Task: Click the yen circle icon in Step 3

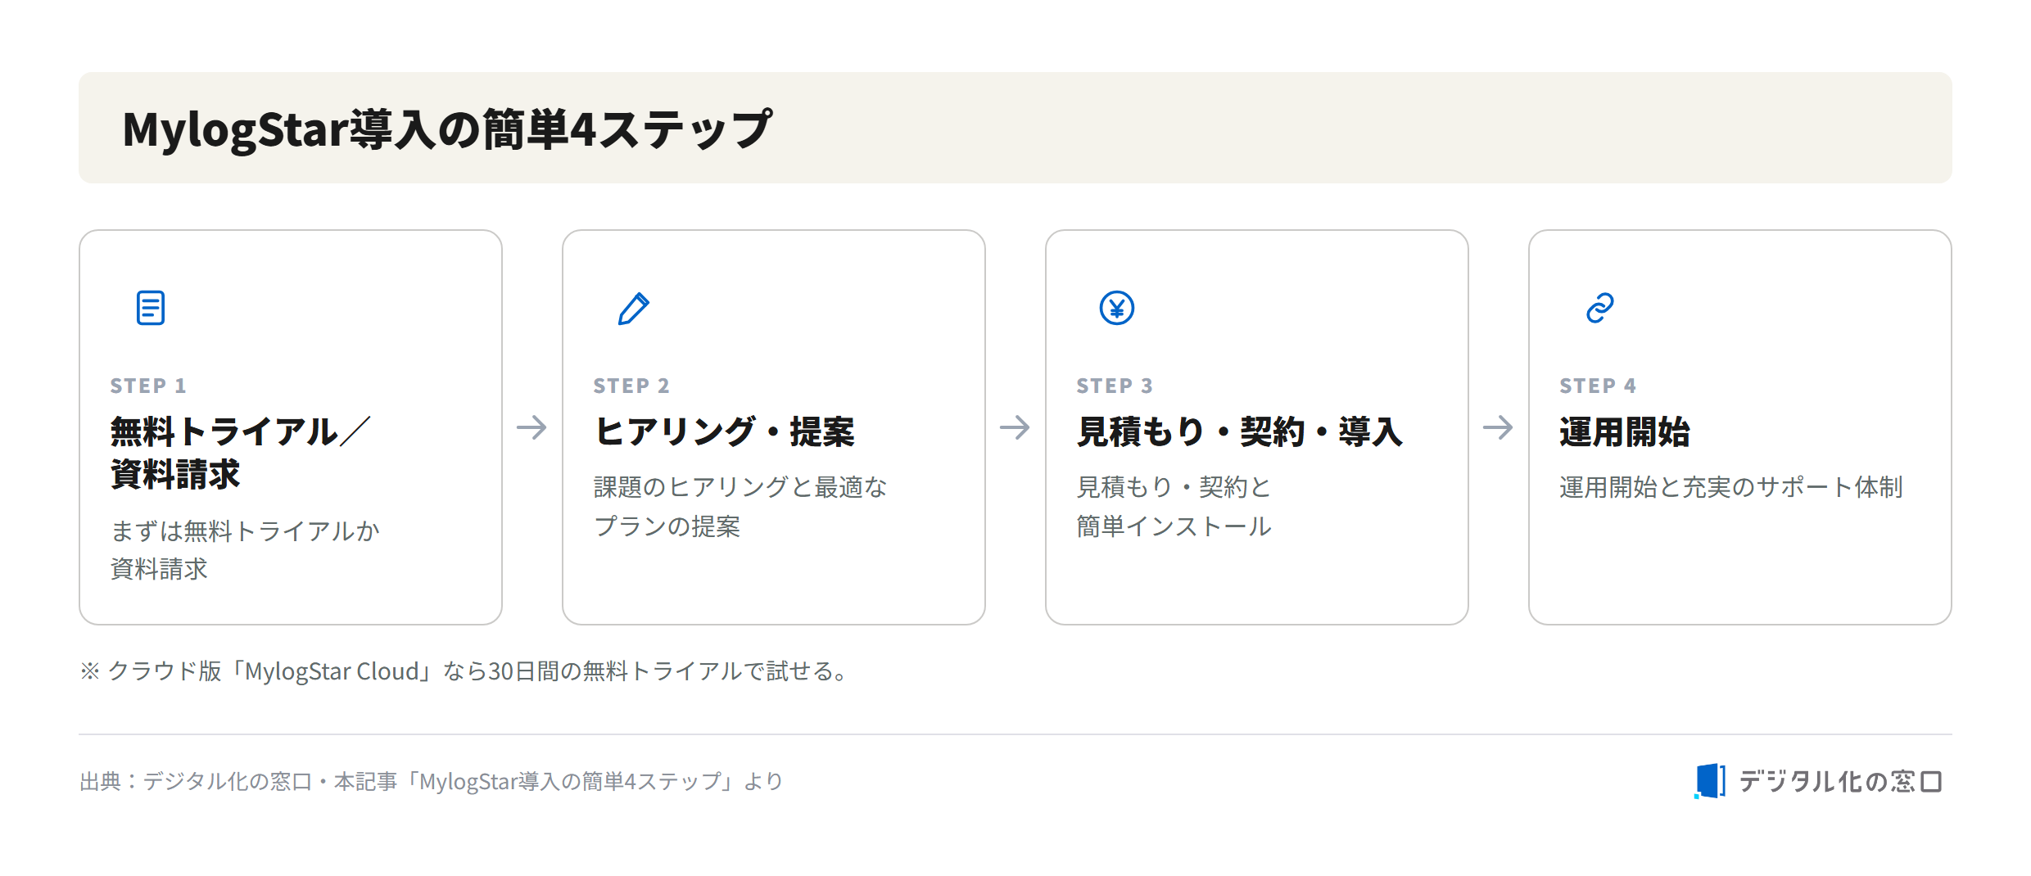Action: tap(1117, 308)
